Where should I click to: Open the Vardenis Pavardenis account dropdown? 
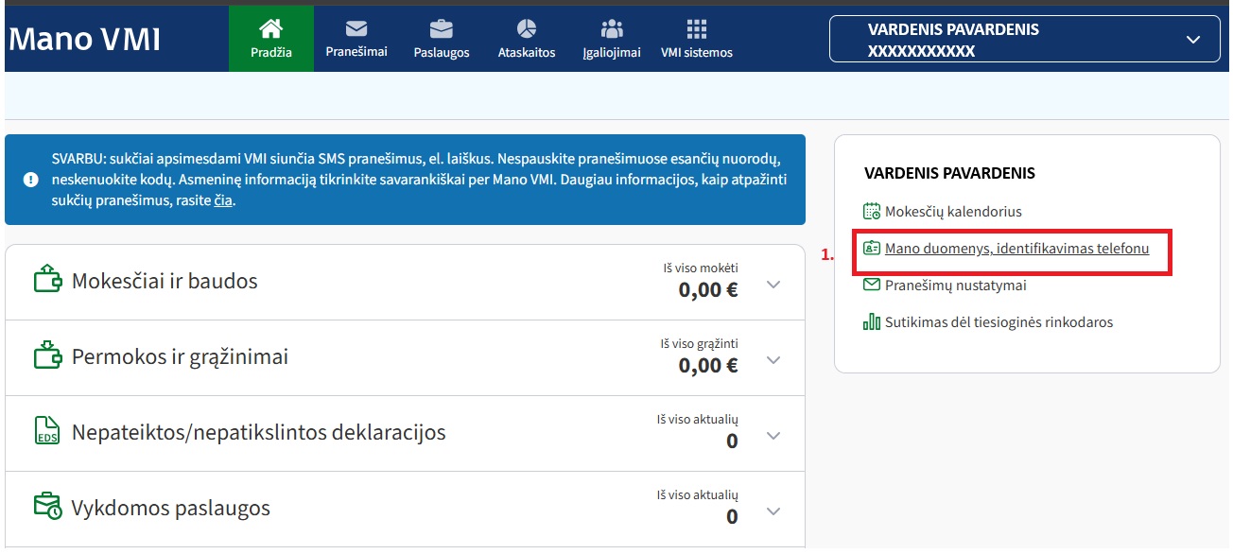(x=1024, y=40)
